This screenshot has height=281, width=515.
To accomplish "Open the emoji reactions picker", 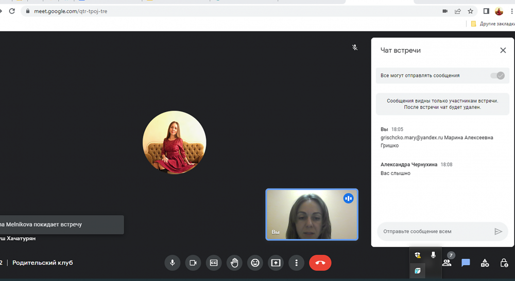I will pos(255,263).
